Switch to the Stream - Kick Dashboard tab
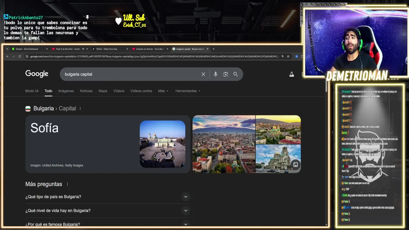Viewport: 409px width, 230px height. point(29,49)
